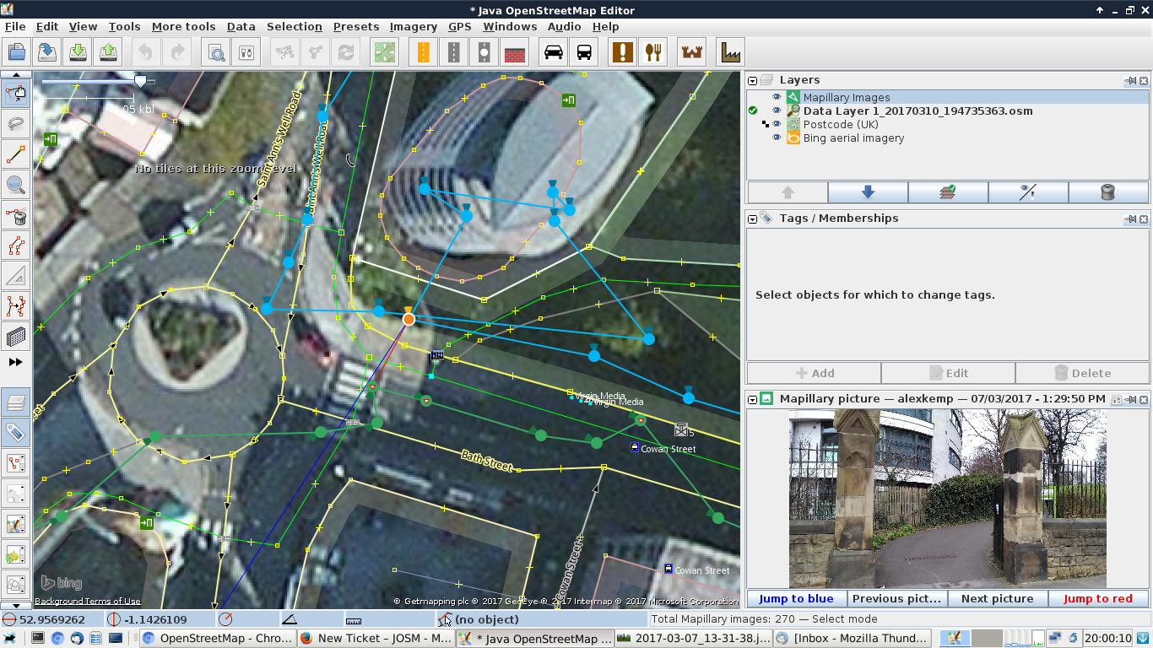Select the Lasso selection tool
Screen dimensions: 1153x648
(15, 124)
